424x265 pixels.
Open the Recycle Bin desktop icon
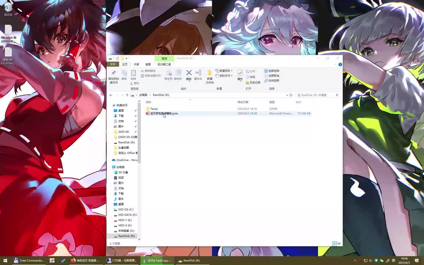(8, 9)
